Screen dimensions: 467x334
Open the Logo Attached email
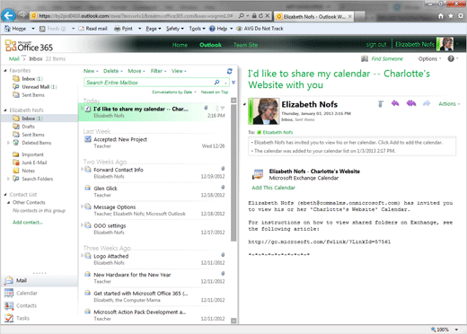(154, 259)
